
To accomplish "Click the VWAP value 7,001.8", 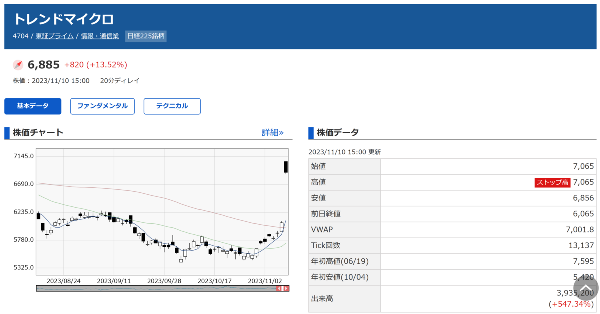I will click(580, 230).
